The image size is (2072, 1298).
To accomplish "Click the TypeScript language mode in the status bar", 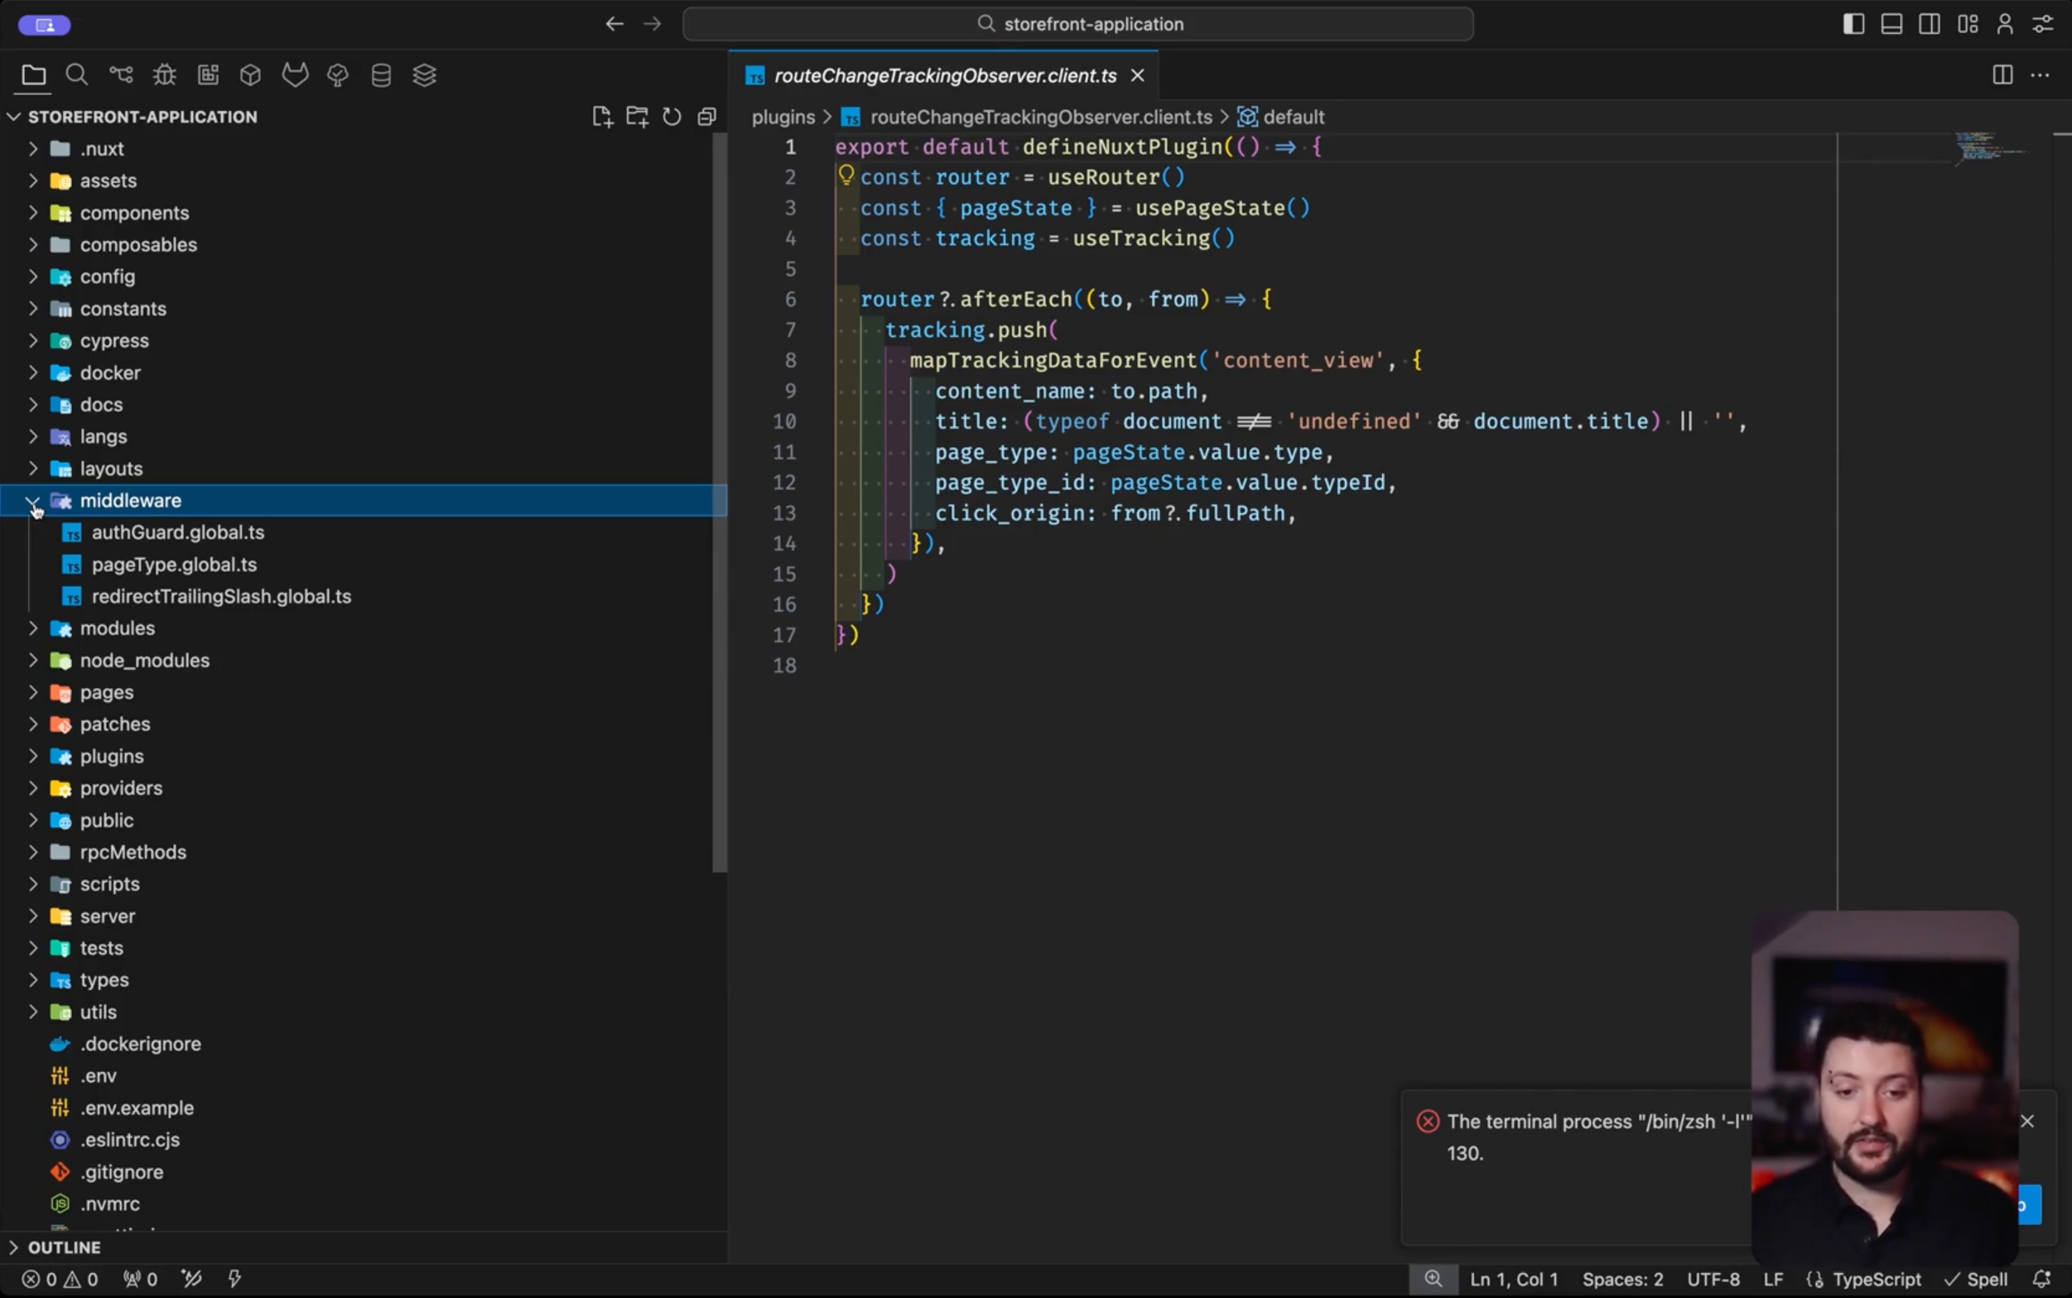I will point(1876,1279).
